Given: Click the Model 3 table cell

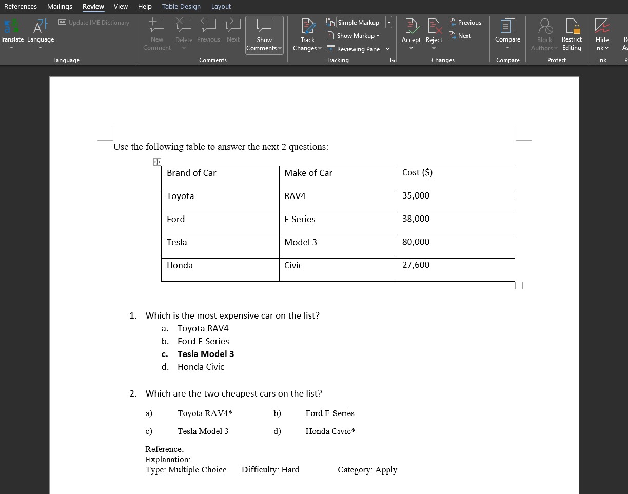Looking at the screenshot, I should (338, 246).
